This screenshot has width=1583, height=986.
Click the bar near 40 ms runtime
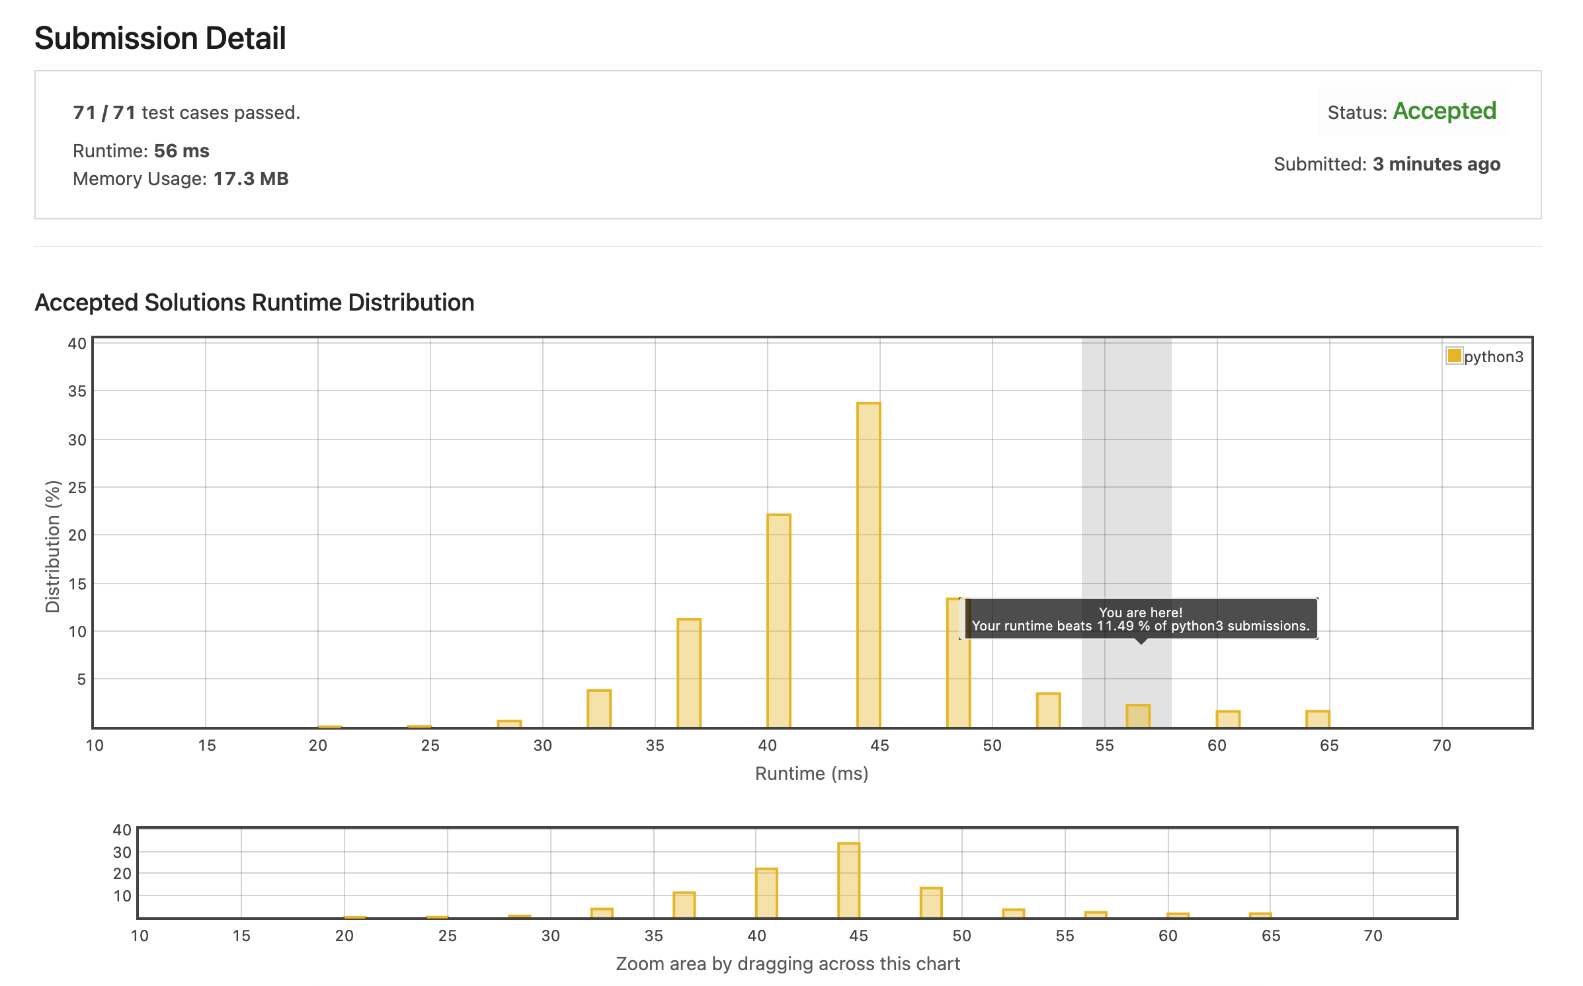click(778, 621)
